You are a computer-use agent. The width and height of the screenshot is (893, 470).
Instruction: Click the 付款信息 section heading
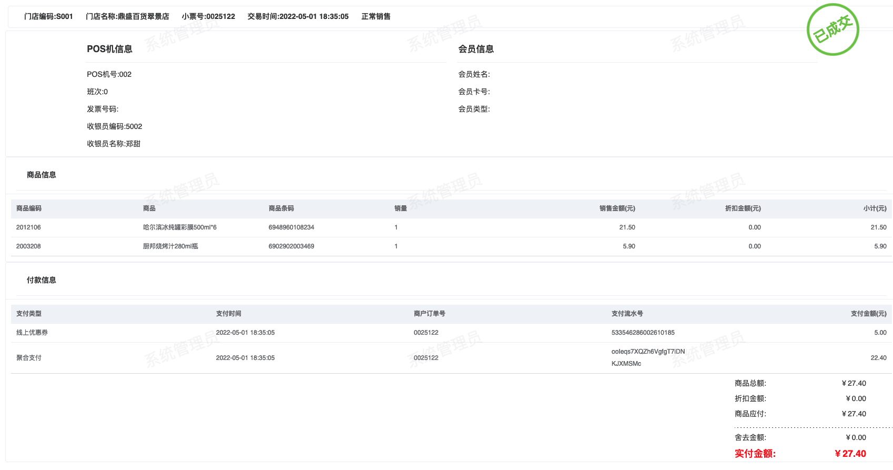[42, 280]
